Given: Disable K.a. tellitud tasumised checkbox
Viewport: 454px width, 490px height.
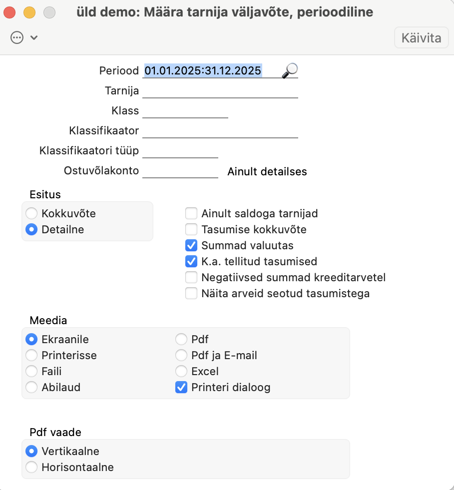Looking at the screenshot, I should [x=191, y=261].
